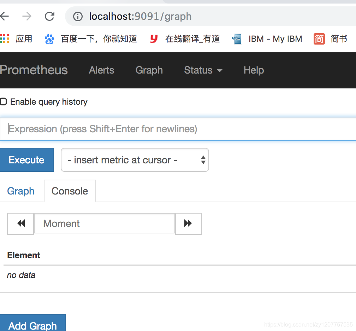The width and height of the screenshot is (356, 331).
Task: View site information icon in address bar
Action: pyautogui.click(x=78, y=16)
